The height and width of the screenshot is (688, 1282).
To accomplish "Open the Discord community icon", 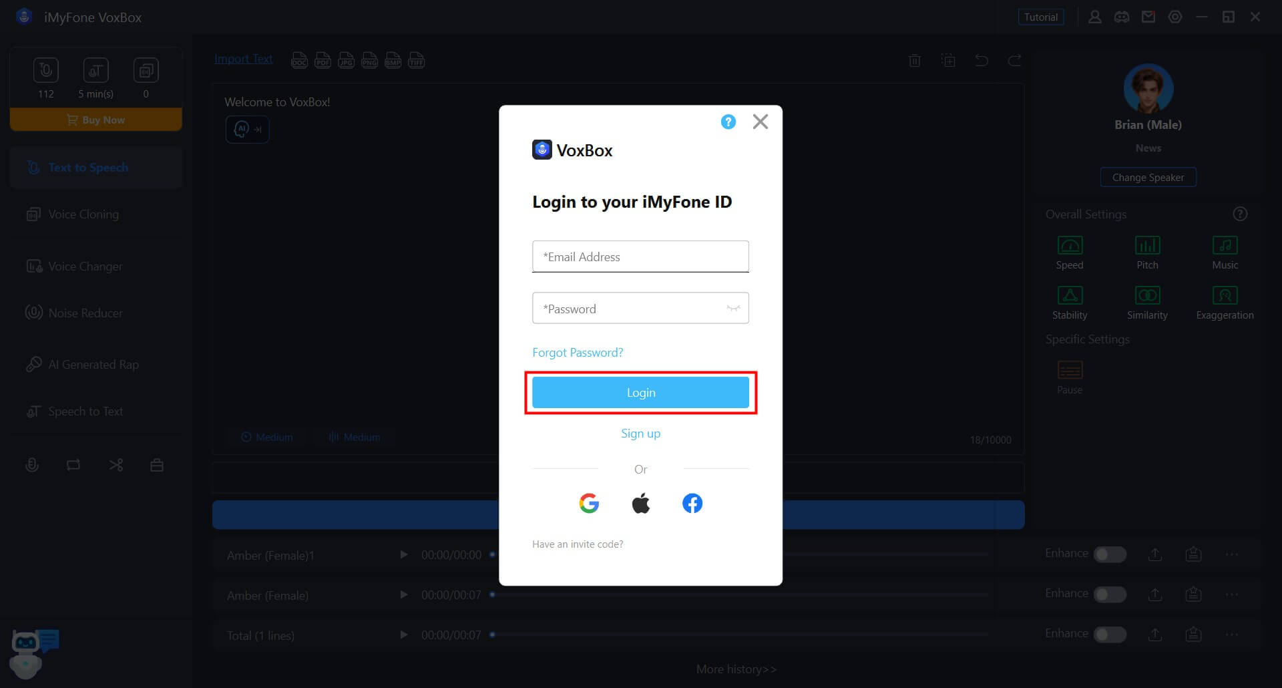I will 1122,17.
